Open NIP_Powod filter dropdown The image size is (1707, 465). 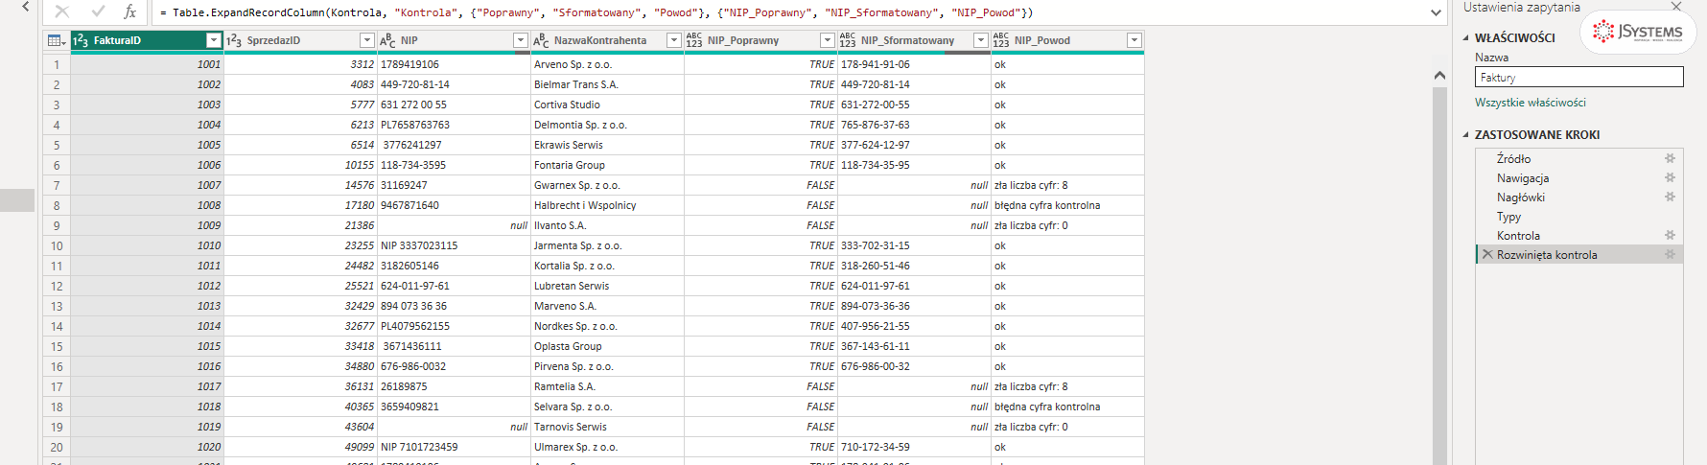1134,40
